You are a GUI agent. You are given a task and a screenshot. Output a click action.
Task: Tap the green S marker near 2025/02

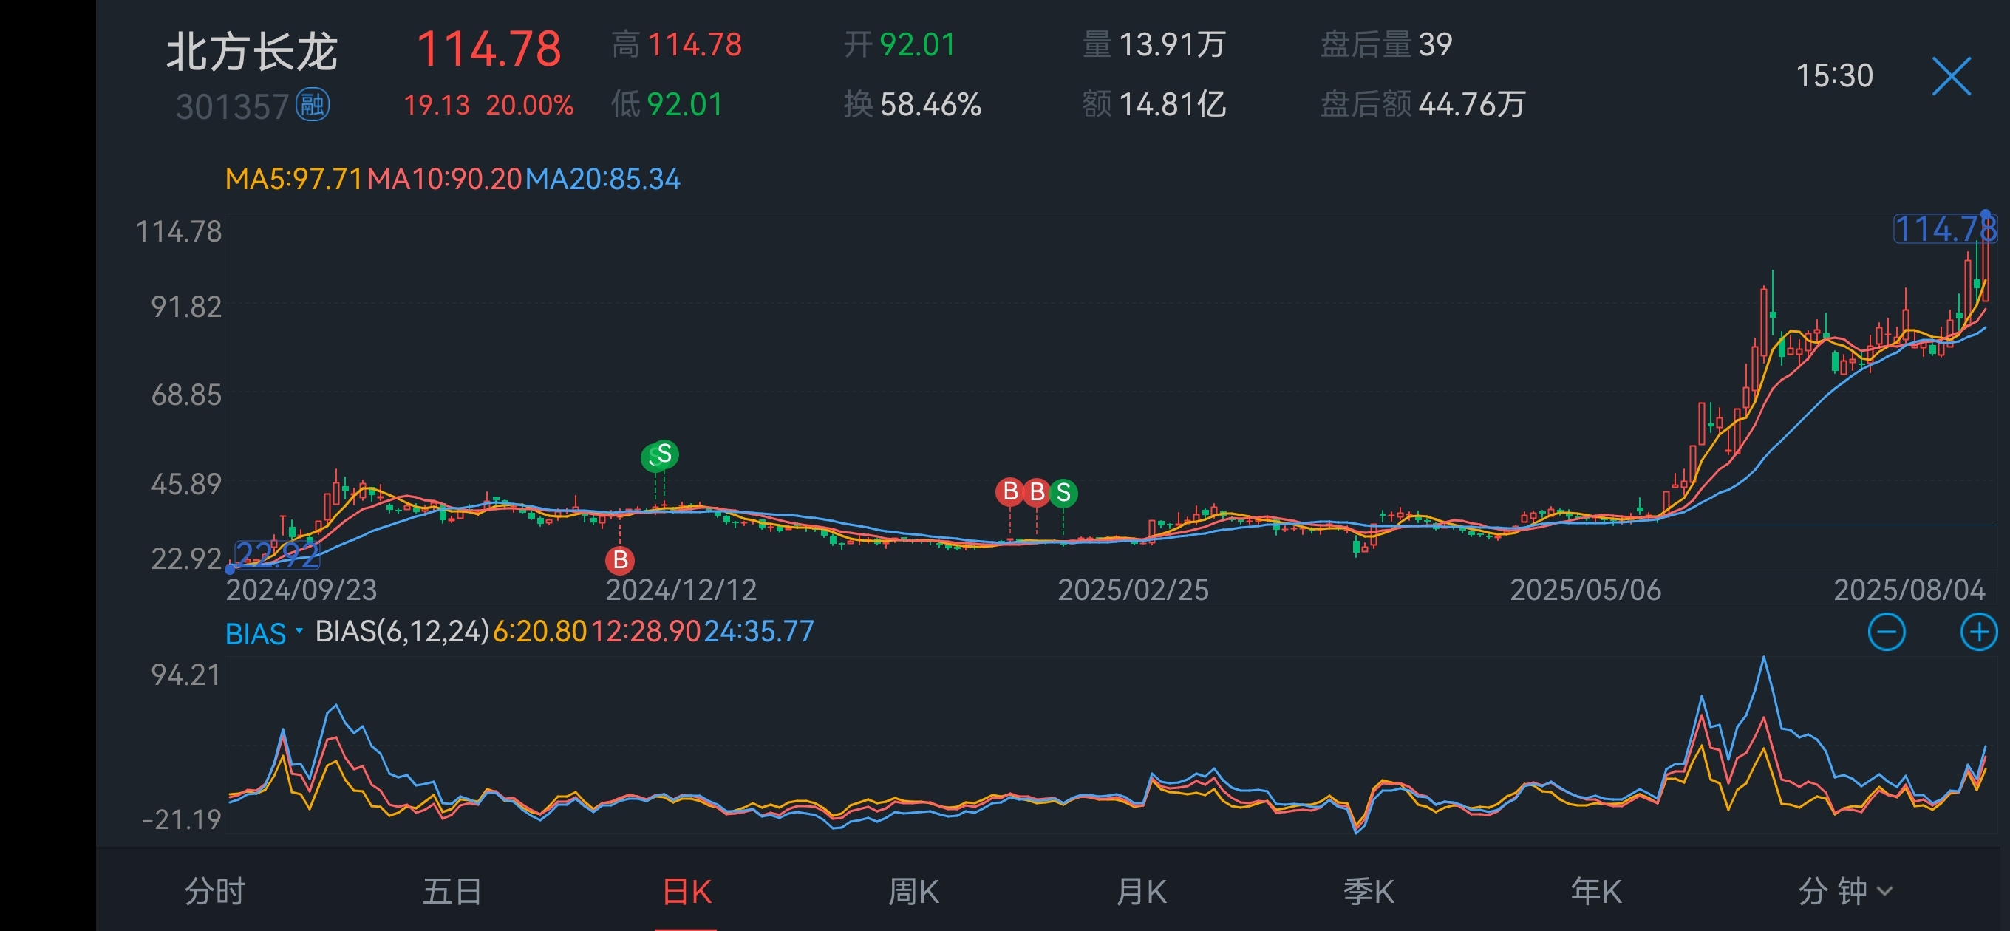pyautogui.click(x=1063, y=492)
